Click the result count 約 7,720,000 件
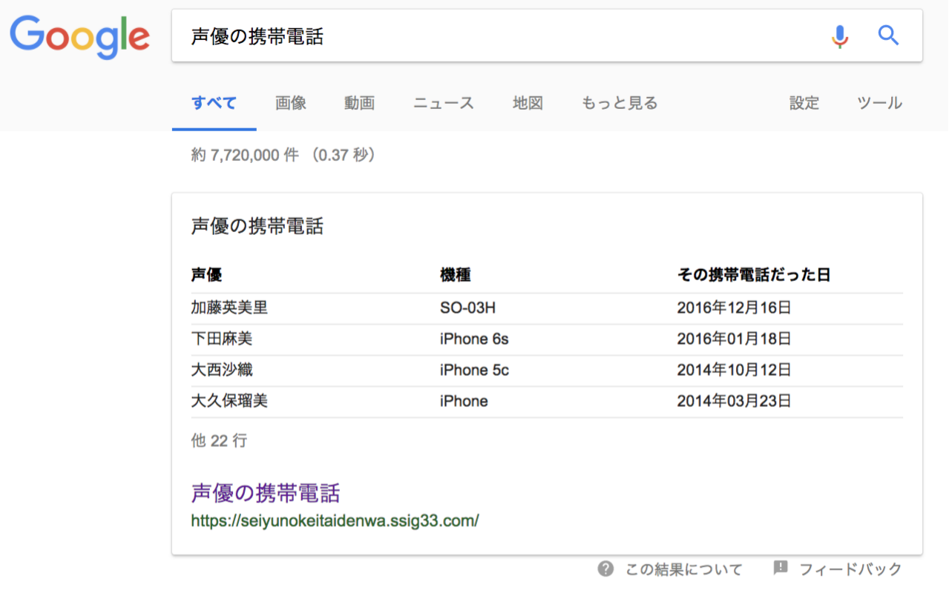The image size is (949, 590). [245, 155]
